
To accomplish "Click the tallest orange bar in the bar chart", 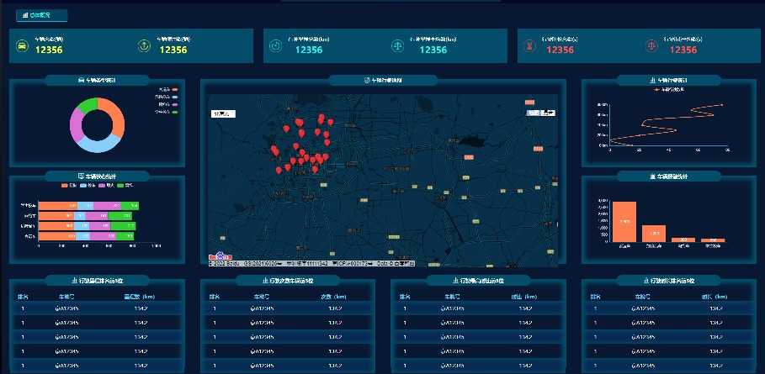I will (x=624, y=222).
